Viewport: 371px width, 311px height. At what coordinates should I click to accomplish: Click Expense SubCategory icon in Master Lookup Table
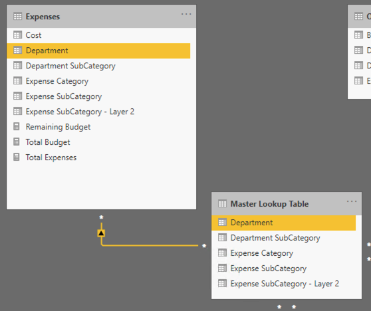222,268
